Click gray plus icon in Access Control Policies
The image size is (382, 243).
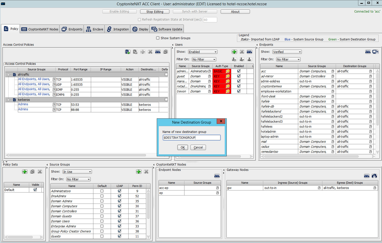tap(143, 52)
